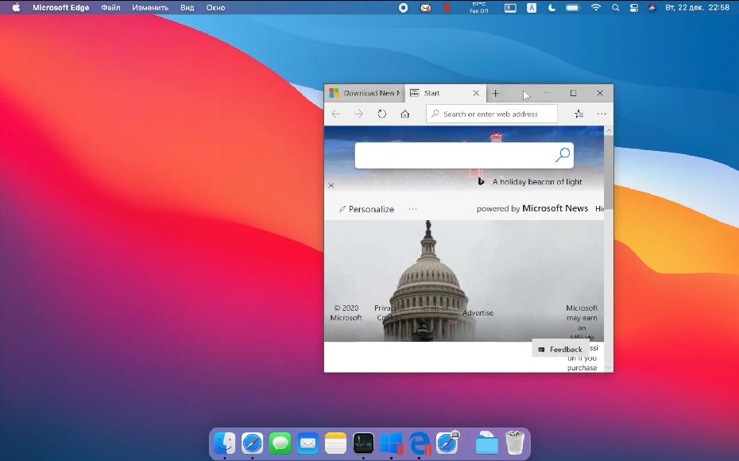The height and width of the screenshot is (461, 739).
Task: Expand the news feed ellipsis options
Action: click(x=412, y=209)
